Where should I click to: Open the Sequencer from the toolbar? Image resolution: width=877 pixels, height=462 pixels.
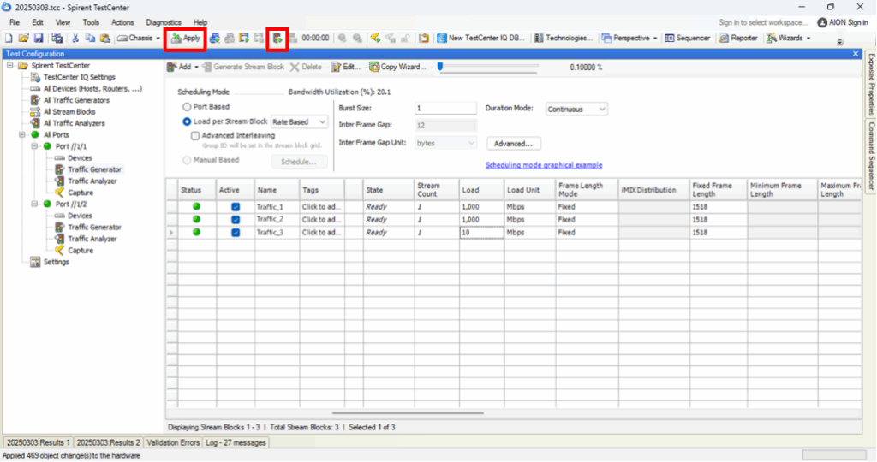pyautogui.click(x=688, y=38)
